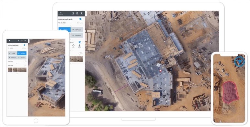Expand chevron below date on laptop panel
Screen dimensions: 250x127
[x=71, y=26]
